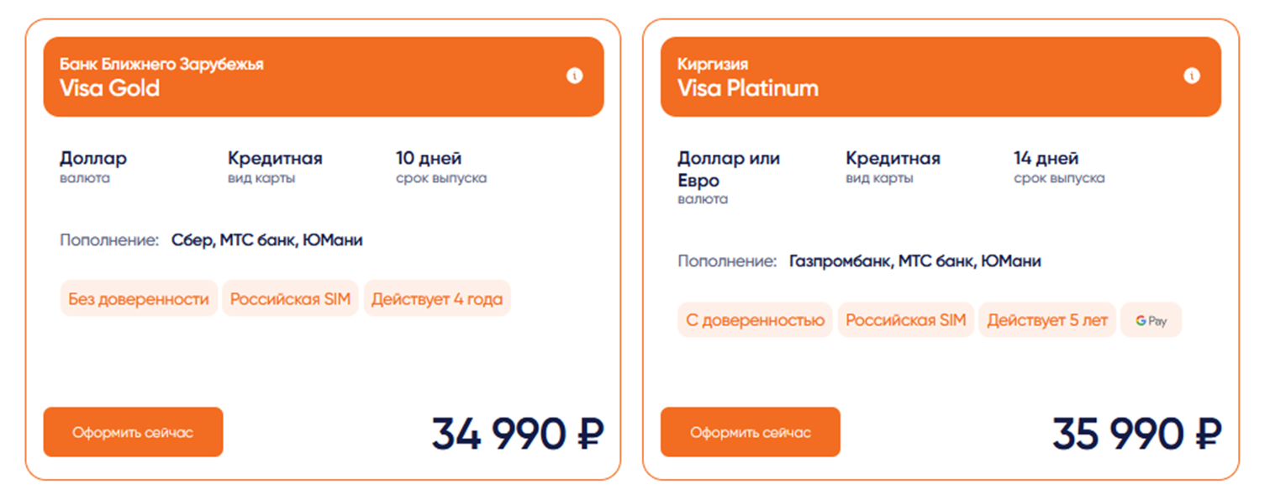Click the Google Pay badge
Screen dimensions: 1270x495
1151,320
